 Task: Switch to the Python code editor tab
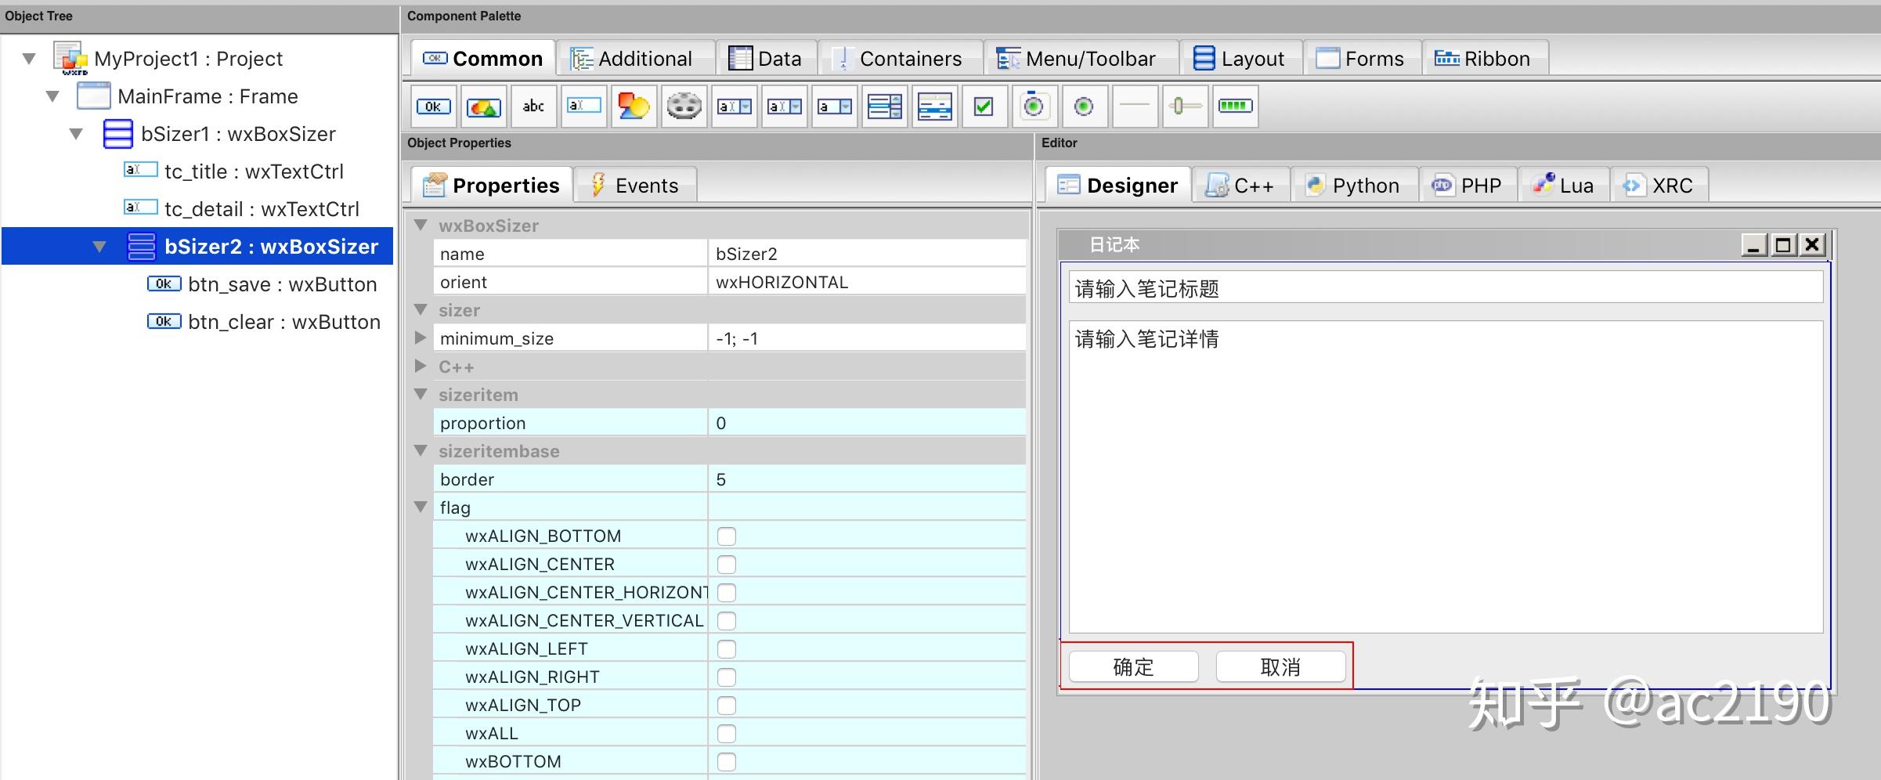1354,185
